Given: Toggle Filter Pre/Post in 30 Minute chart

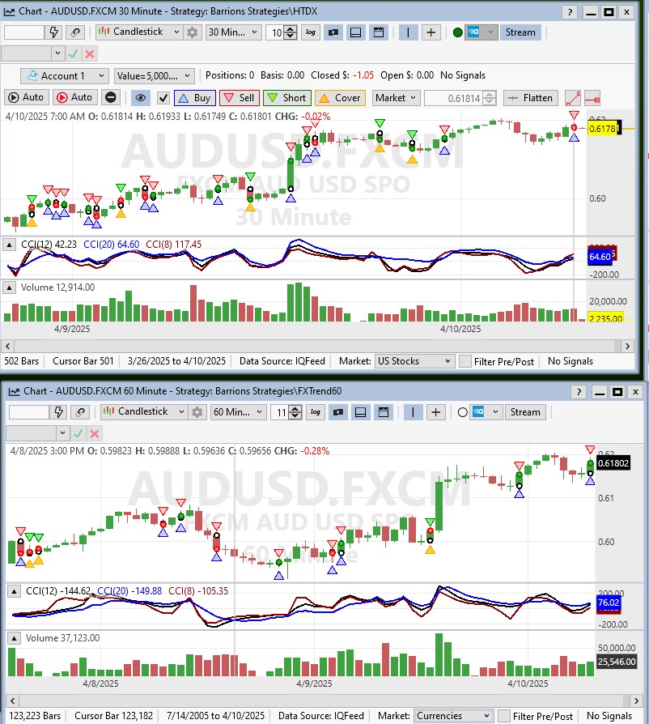Looking at the screenshot, I should [465, 361].
